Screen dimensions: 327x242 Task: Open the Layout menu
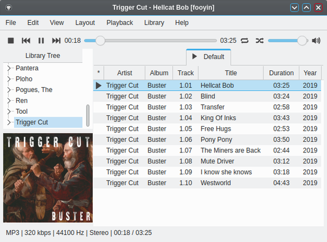(x=85, y=22)
